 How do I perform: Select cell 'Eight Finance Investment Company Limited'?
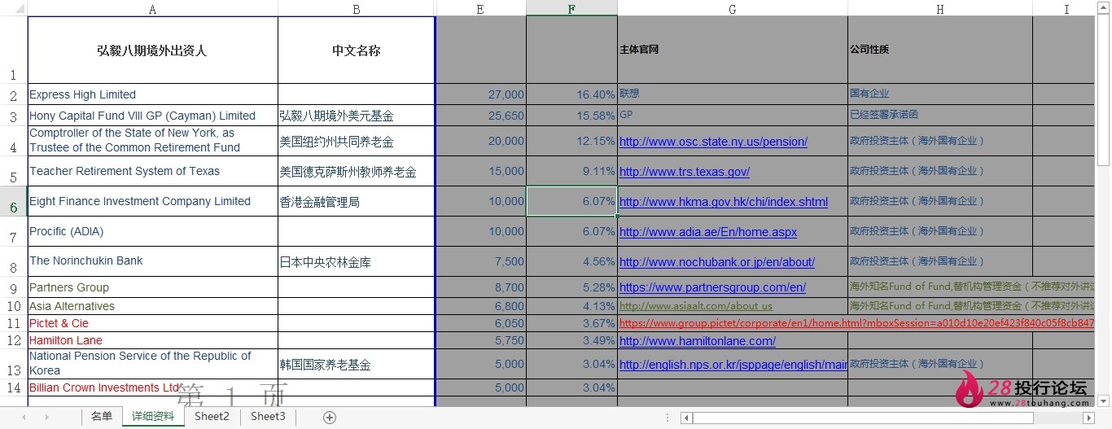click(x=153, y=201)
